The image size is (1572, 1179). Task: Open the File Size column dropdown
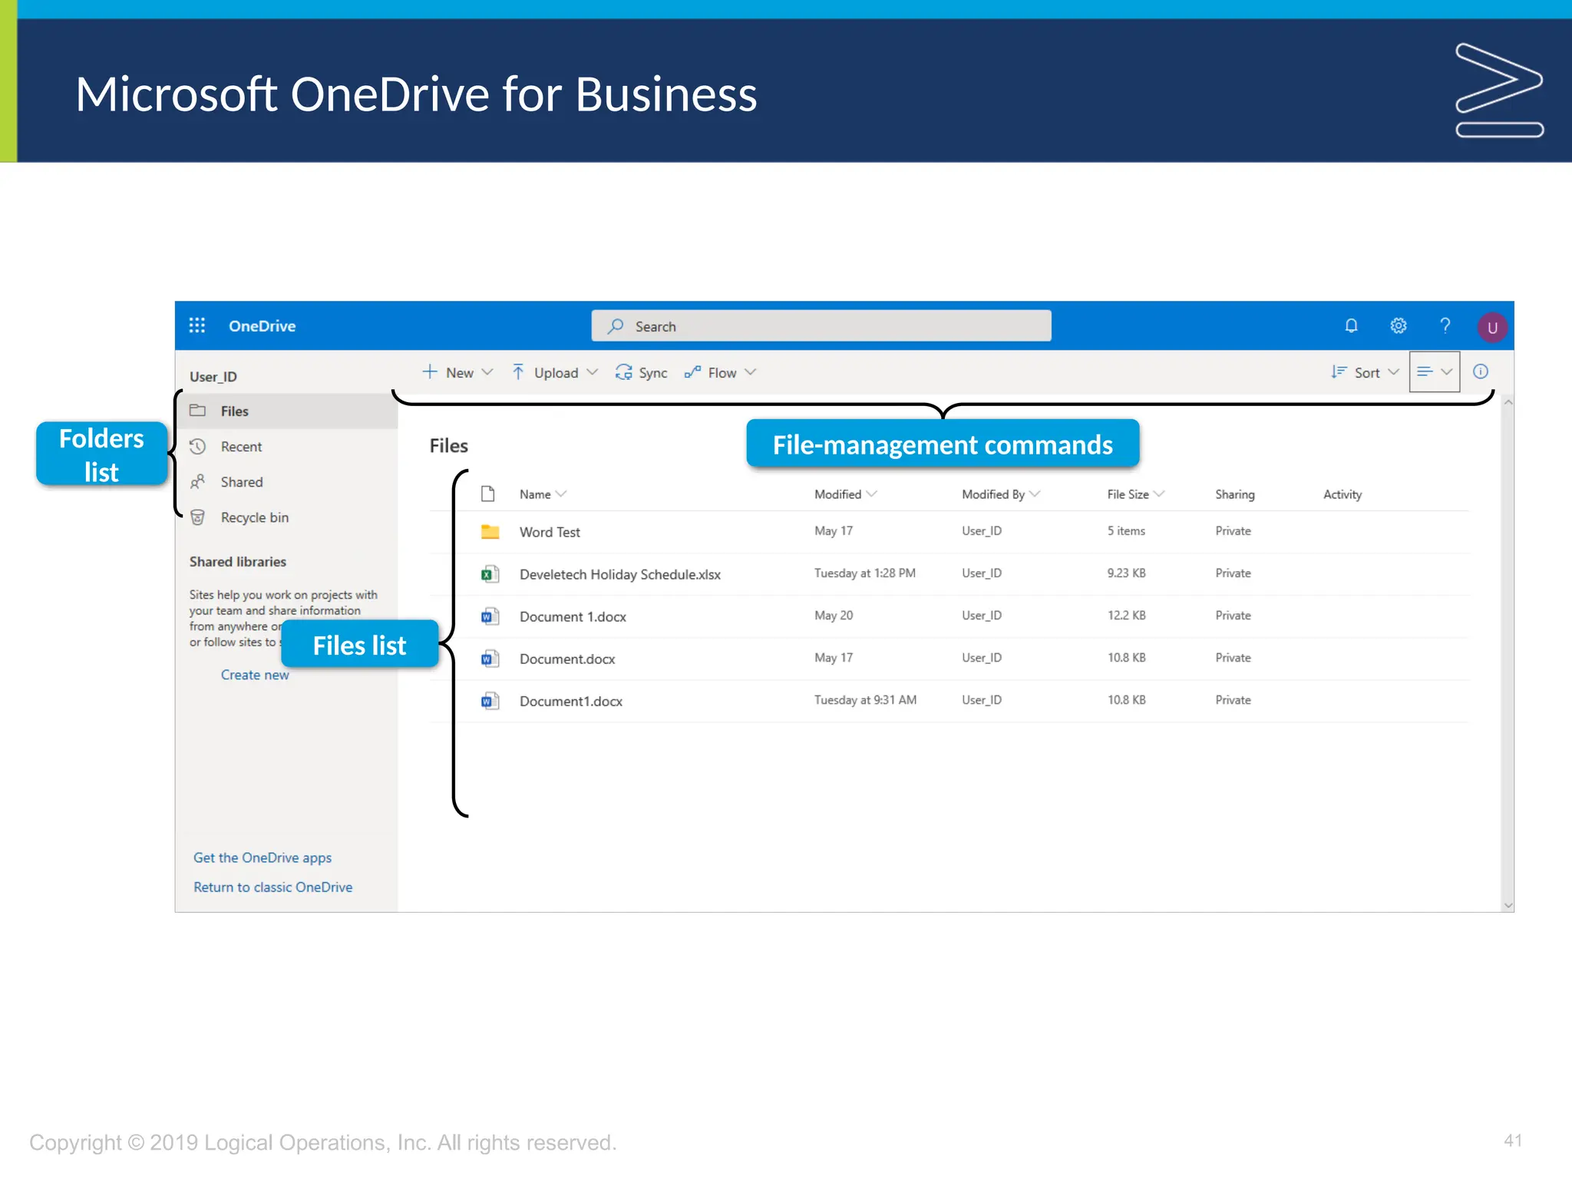click(1159, 494)
